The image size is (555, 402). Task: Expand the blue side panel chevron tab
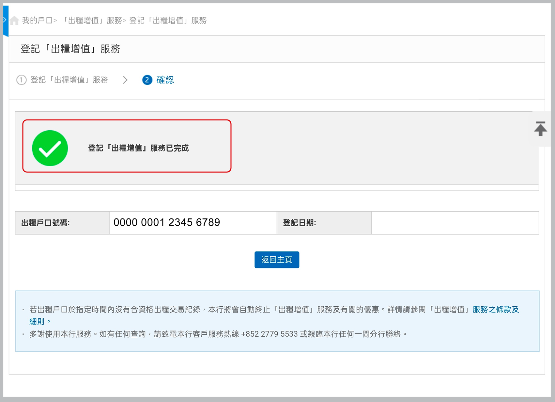(5, 20)
